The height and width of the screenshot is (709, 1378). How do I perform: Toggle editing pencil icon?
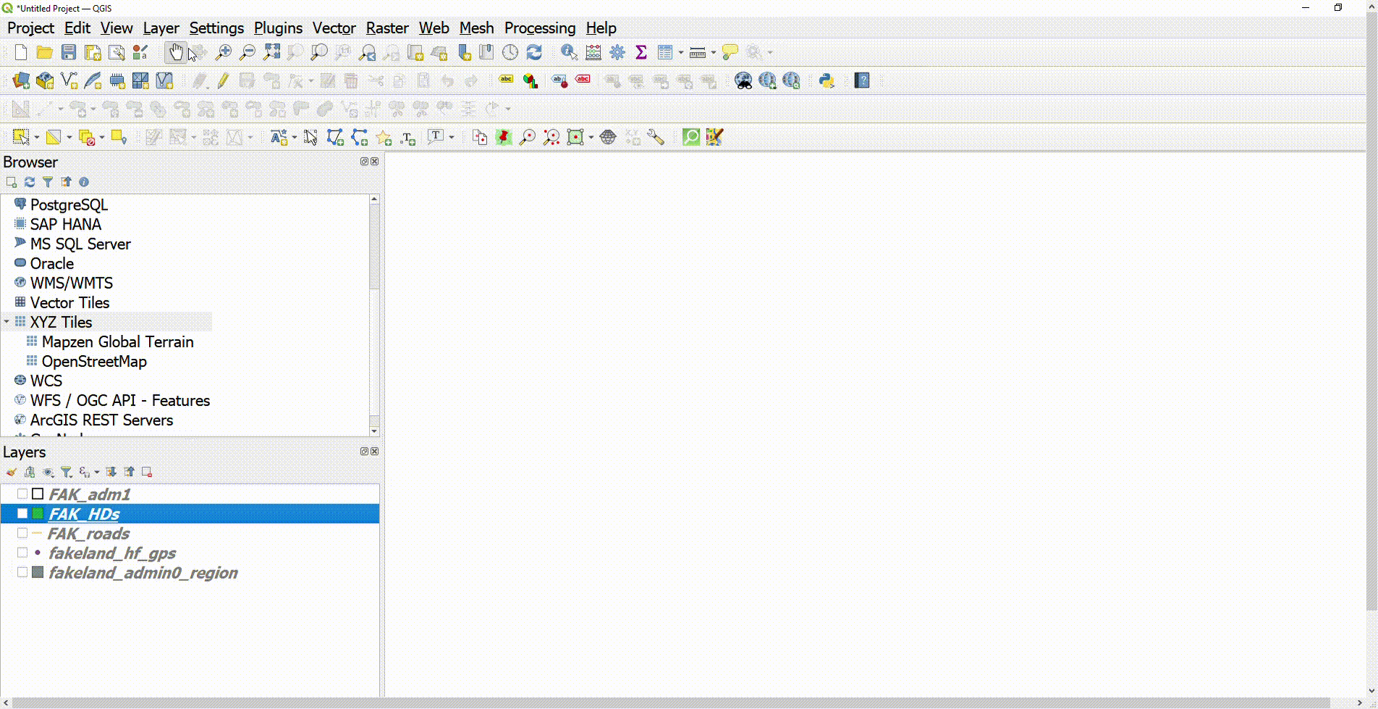pyautogui.click(x=223, y=80)
